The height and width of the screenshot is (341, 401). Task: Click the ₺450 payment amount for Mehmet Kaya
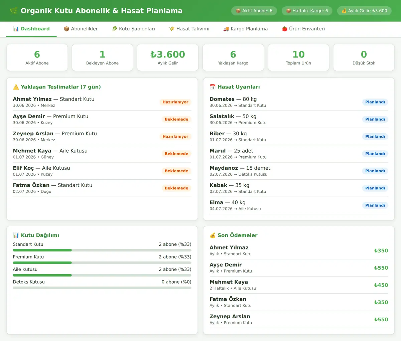[381, 285]
